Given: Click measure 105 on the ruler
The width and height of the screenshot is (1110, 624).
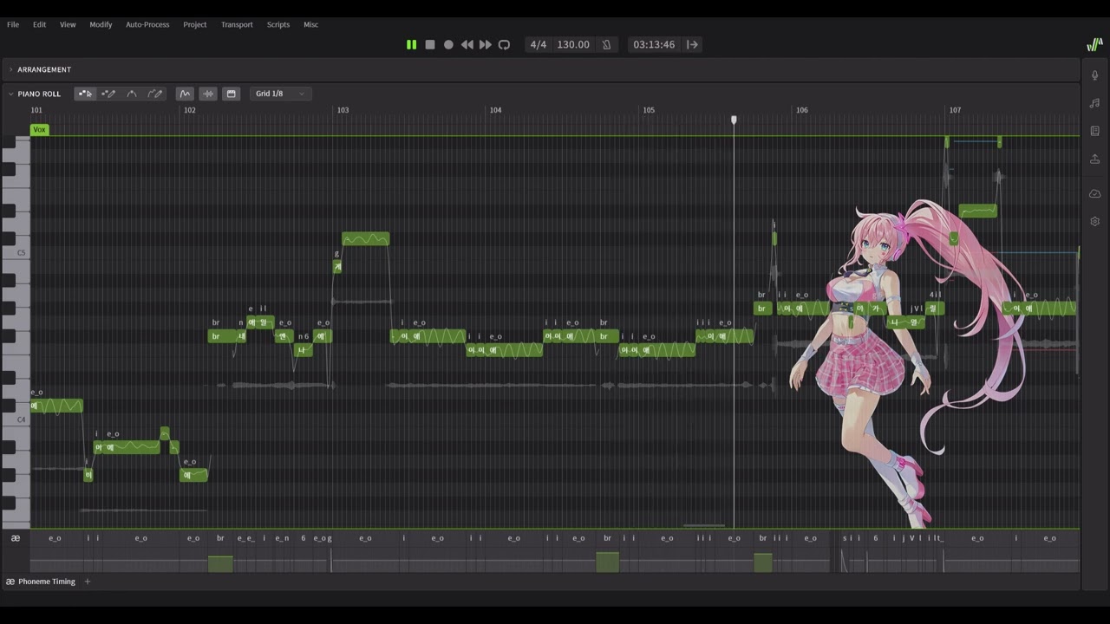Looking at the screenshot, I should (x=649, y=110).
